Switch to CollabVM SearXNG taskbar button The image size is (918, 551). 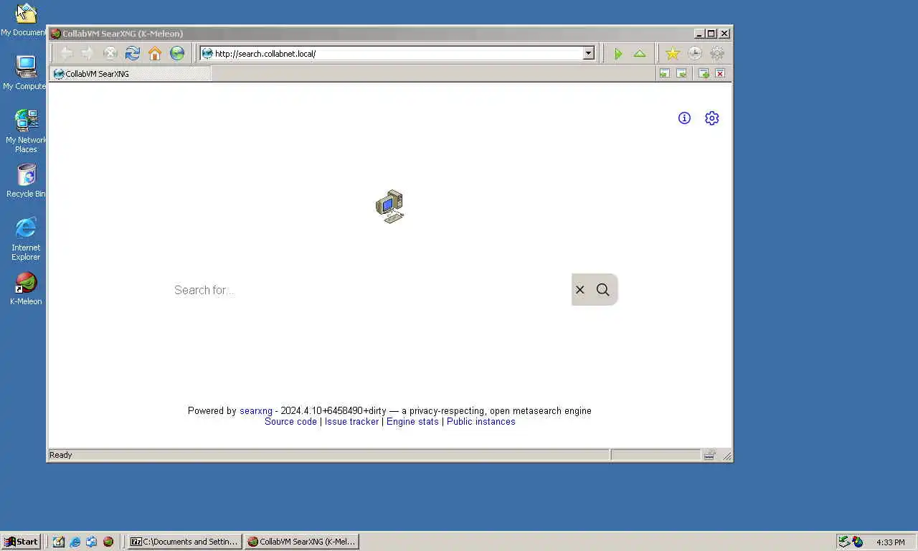click(301, 542)
